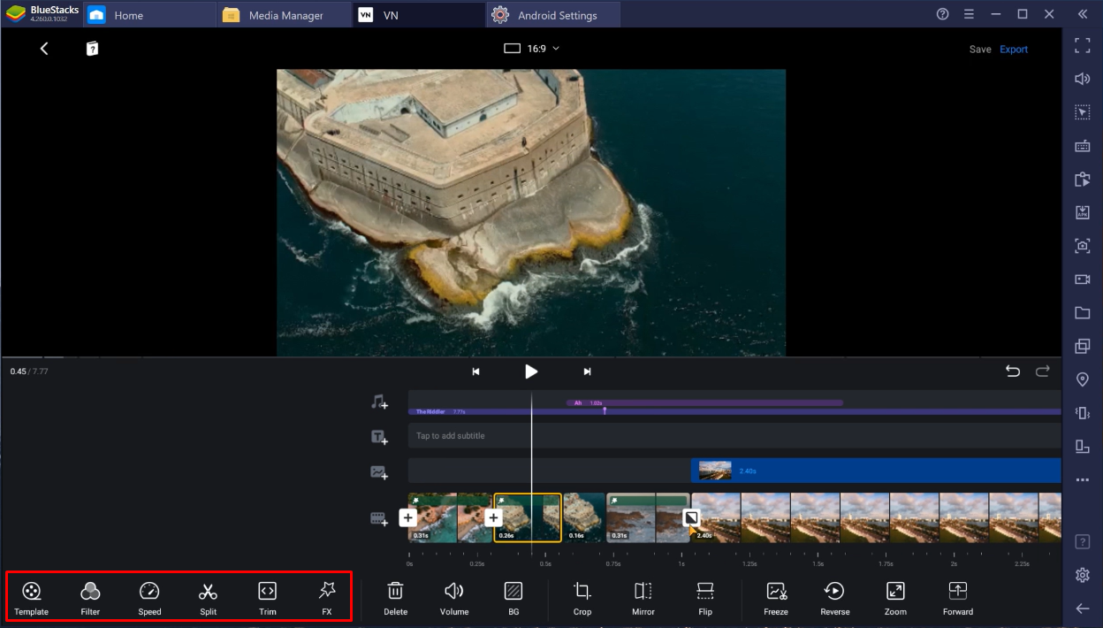The image size is (1103, 628).
Task: Open the BlueStacks hamburger menu
Action: tap(969, 14)
